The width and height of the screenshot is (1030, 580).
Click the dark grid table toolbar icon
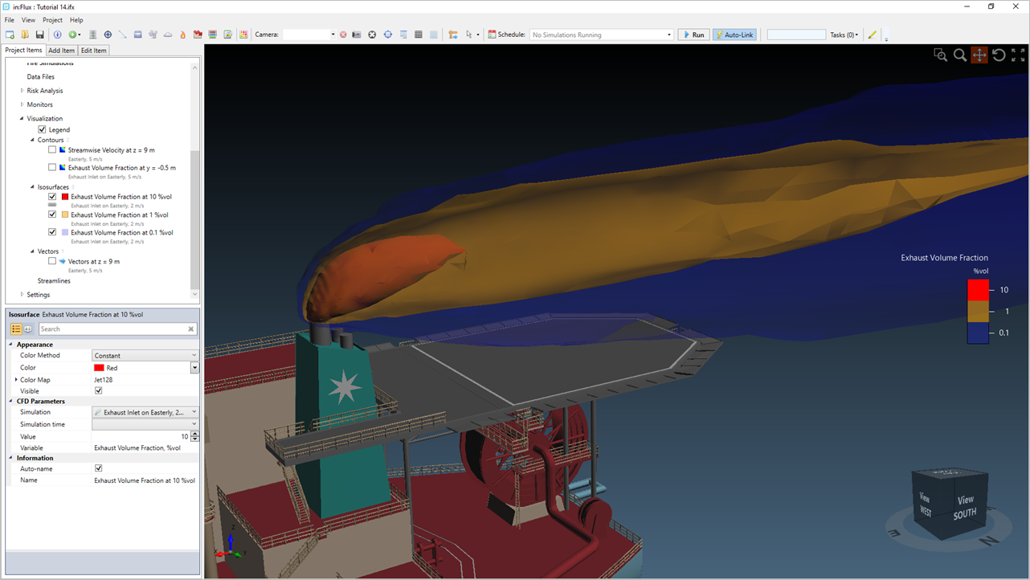419,35
